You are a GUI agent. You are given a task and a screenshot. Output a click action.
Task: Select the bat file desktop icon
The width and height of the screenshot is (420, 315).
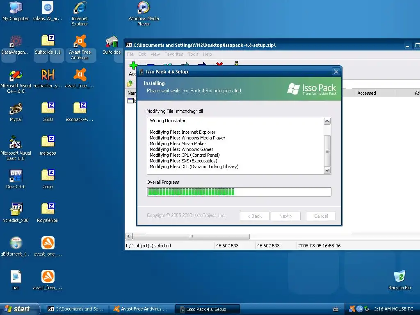coord(16,280)
